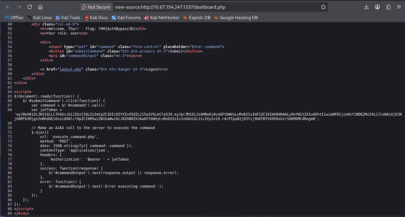
Task: Open the OffSec bookmark
Action: pos(14,17)
